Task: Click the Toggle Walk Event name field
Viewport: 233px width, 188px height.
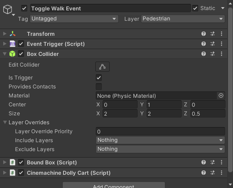Action: pos(110,8)
